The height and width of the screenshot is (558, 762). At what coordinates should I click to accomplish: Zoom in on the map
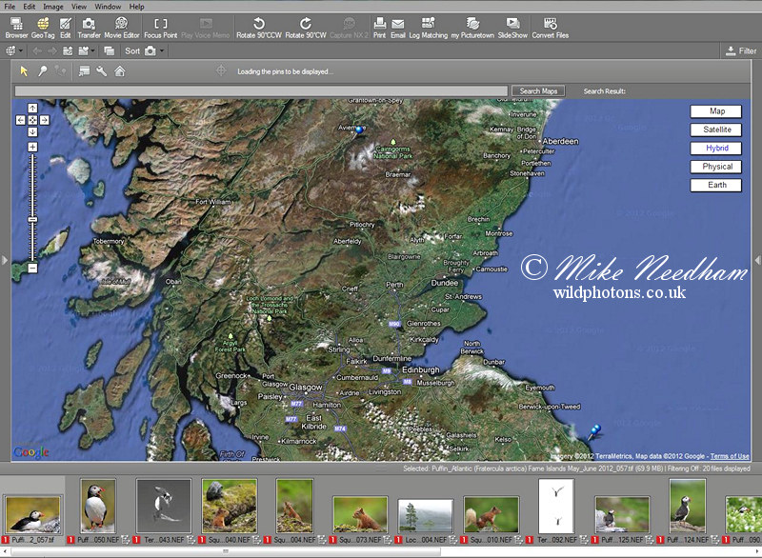point(32,147)
